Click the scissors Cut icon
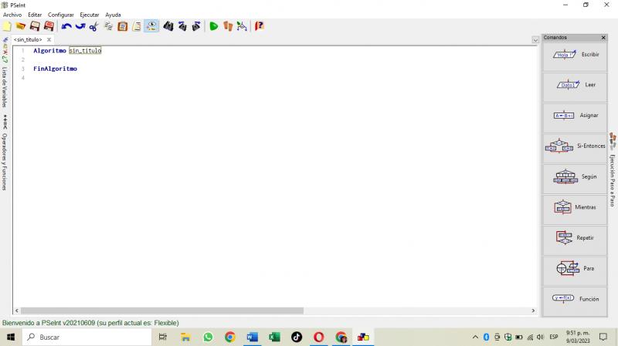Screen dimensions: 618x346 pyautogui.click(x=93, y=26)
